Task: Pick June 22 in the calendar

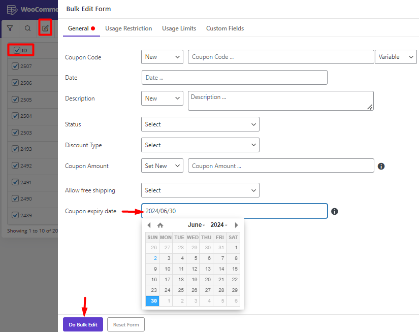Action: [233, 280]
